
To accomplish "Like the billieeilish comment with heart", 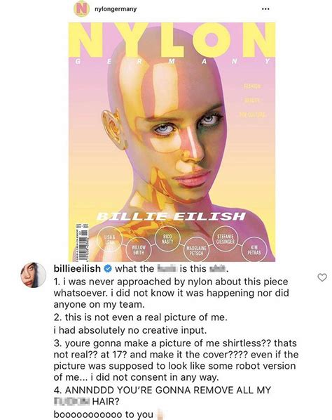I will (x=322, y=277).
